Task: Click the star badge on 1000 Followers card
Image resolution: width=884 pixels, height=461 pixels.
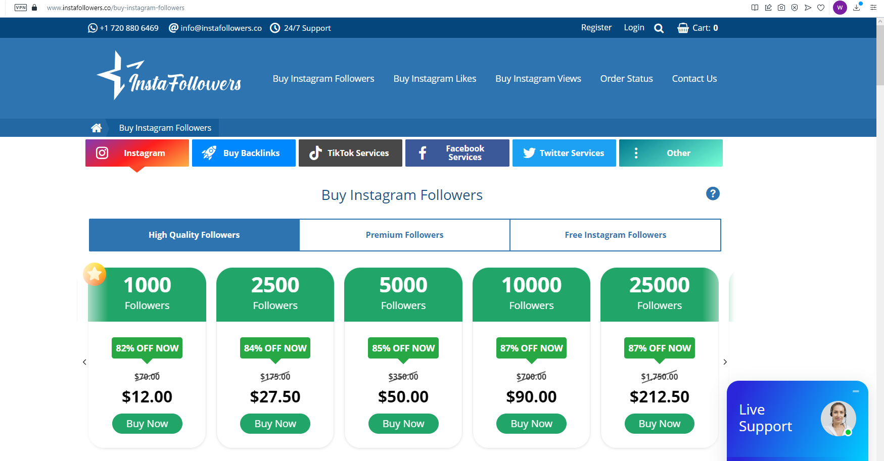Action: click(95, 274)
